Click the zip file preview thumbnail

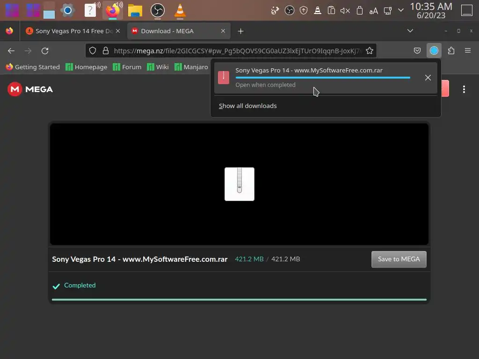point(239,184)
